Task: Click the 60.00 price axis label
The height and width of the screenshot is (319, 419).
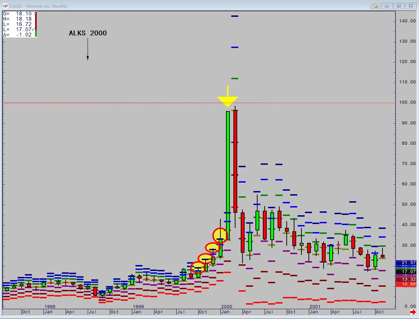Action: point(408,184)
